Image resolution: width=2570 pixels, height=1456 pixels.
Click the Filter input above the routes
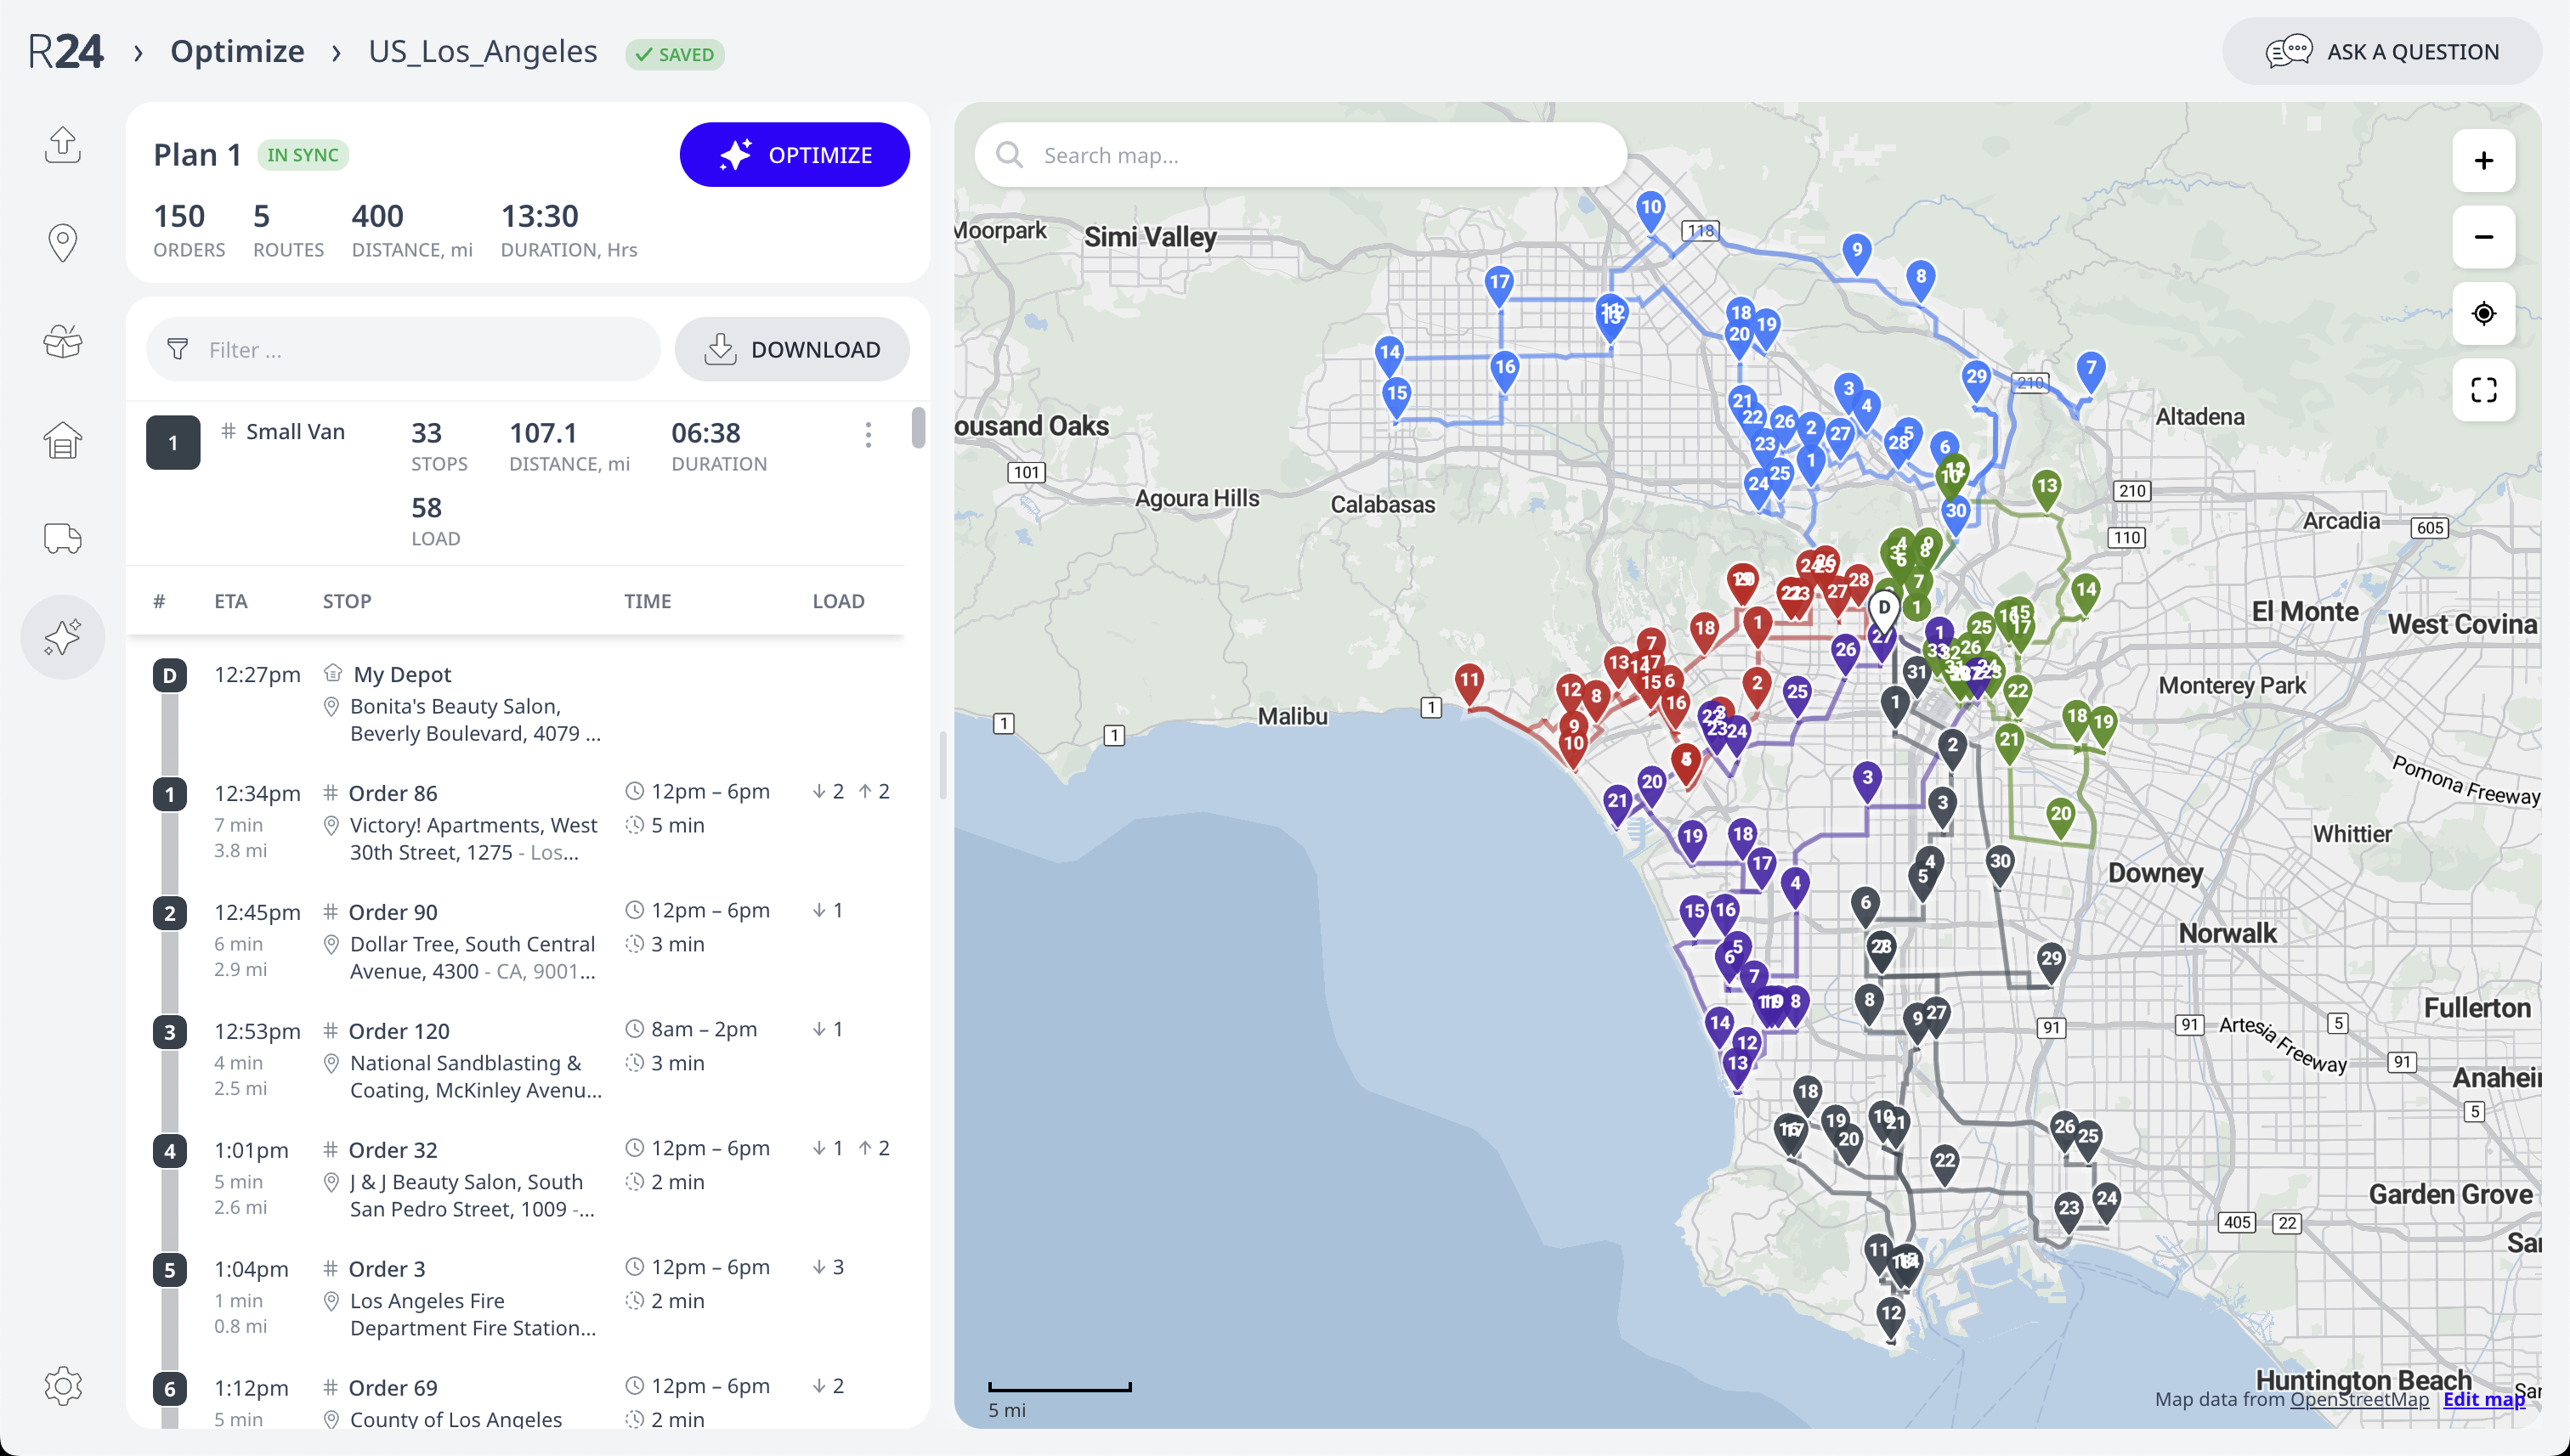click(402, 349)
